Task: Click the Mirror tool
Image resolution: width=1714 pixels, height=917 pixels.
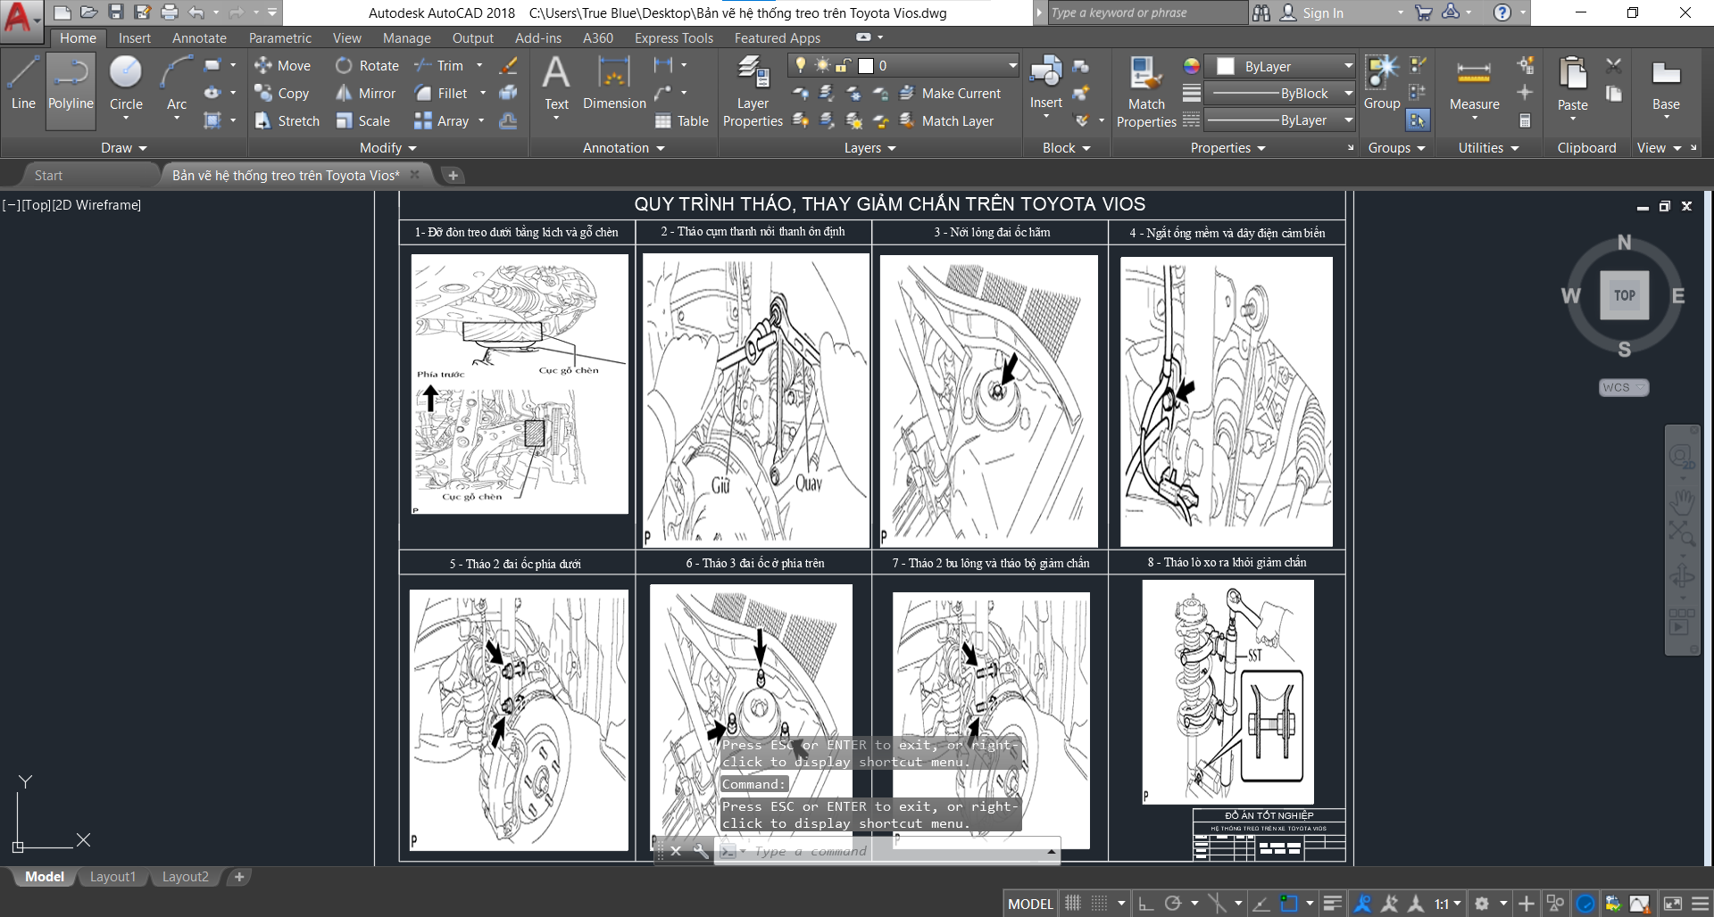Action: coord(365,94)
